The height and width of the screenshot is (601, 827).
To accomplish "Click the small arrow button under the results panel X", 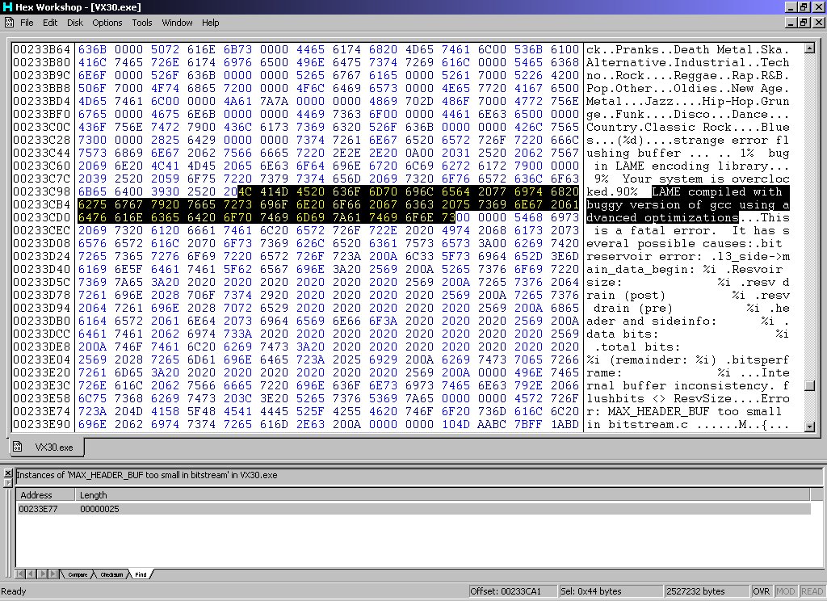I will coord(8,482).
